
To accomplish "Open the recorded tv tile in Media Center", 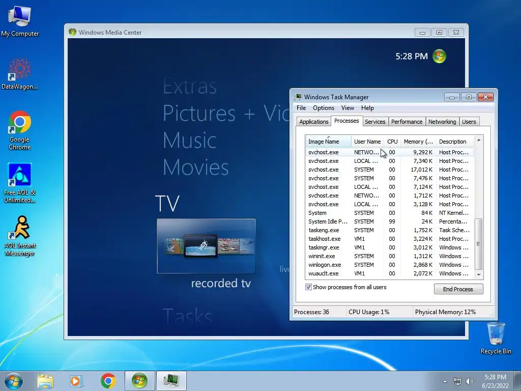I will [x=206, y=246].
